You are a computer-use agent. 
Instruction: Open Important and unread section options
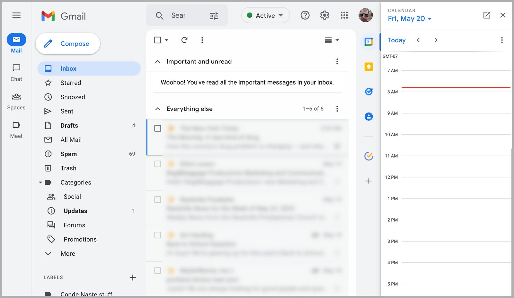coord(337,61)
